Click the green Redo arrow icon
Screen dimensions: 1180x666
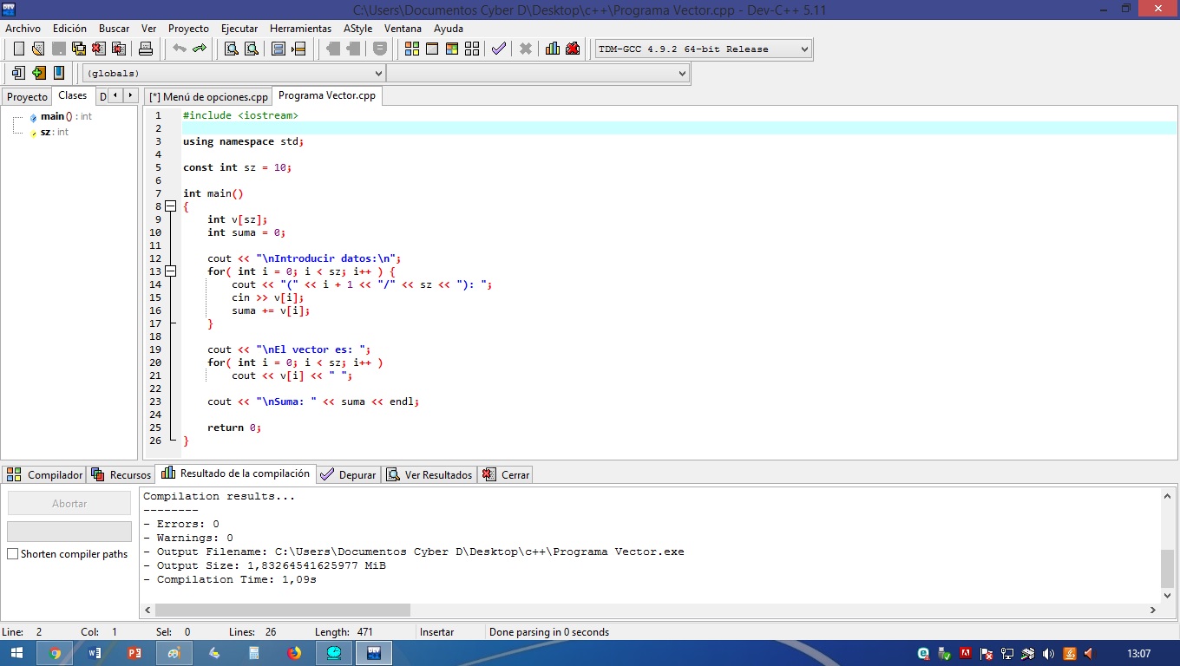200,49
